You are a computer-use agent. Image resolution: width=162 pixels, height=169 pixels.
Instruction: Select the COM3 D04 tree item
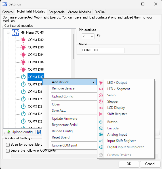pos(36,55)
